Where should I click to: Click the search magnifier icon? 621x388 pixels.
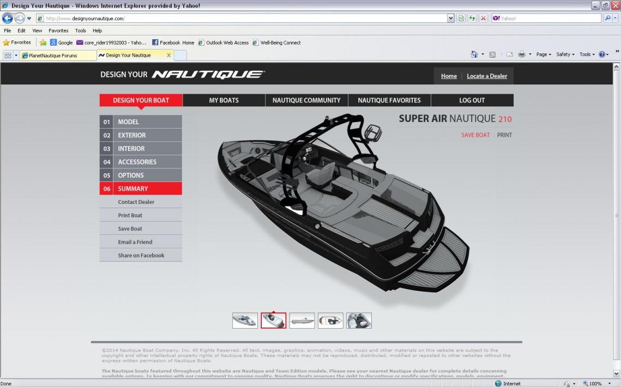(x=607, y=18)
